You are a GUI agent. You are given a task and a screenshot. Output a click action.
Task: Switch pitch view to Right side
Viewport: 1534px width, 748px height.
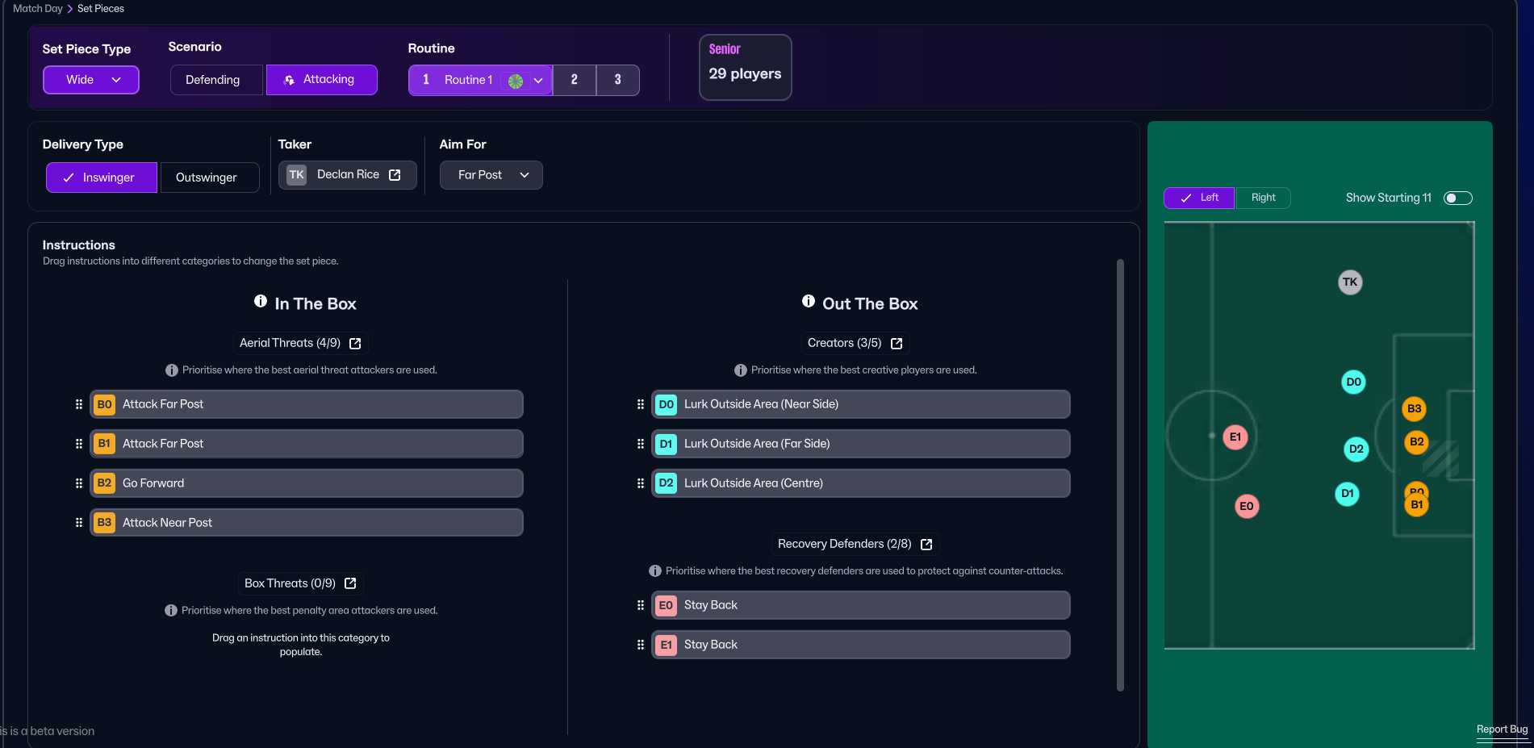[x=1263, y=198]
